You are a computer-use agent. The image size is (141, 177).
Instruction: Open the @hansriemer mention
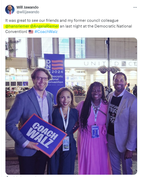[17, 26]
